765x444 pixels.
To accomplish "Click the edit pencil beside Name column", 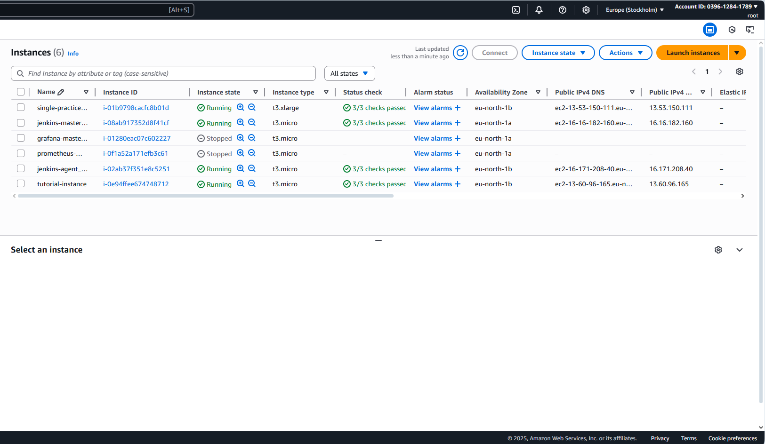I will 61,92.
